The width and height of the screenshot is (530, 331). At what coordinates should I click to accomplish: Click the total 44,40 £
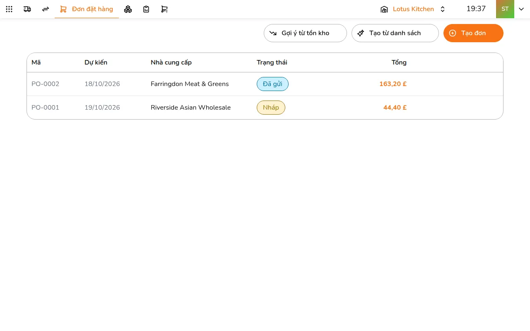click(395, 108)
